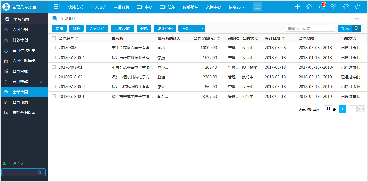368x182 pixels.
Task: Open the plus icon to create new item
Action: pyautogui.click(x=297, y=7)
